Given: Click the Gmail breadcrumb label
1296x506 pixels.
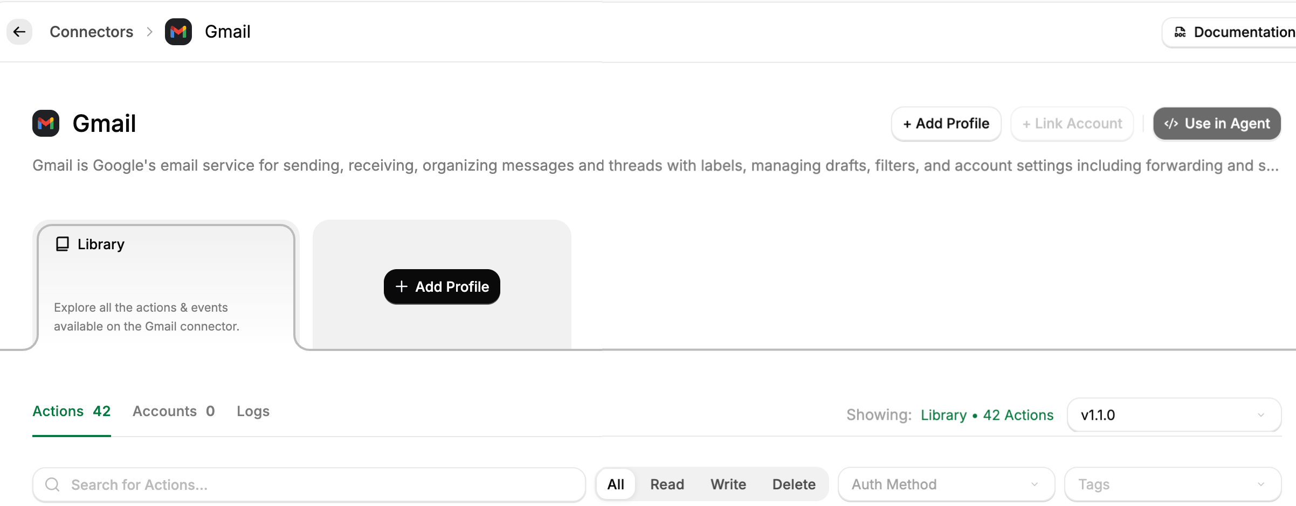Looking at the screenshot, I should [x=228, y=32].
